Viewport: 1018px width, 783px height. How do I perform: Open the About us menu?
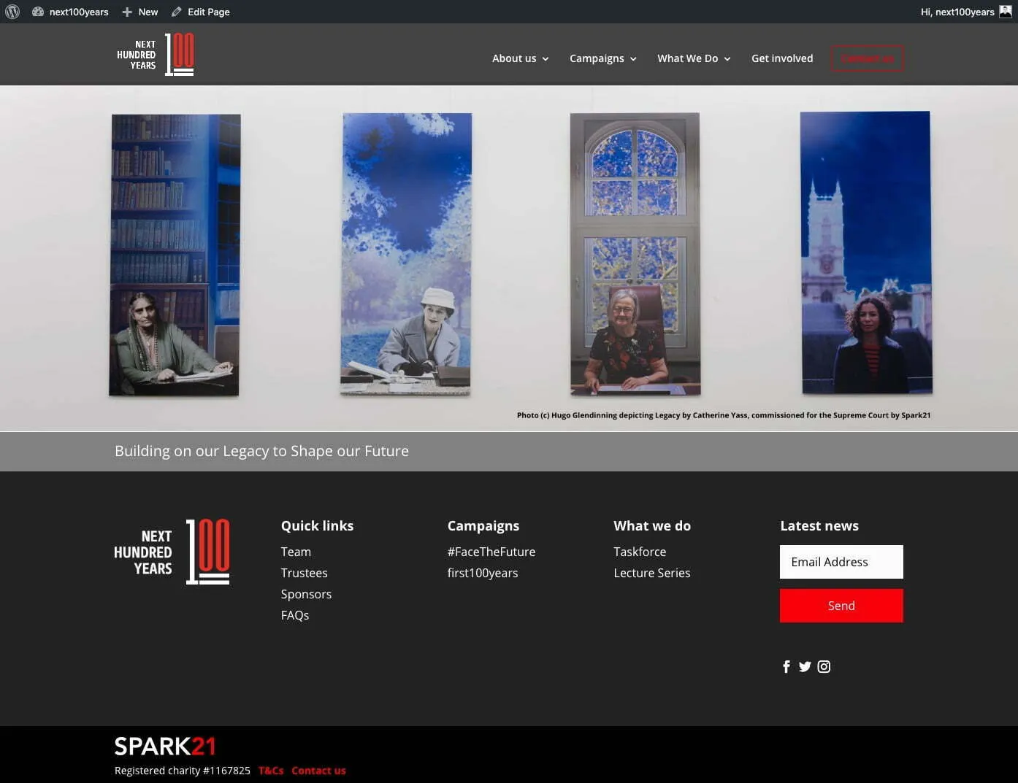coord(514,58)
